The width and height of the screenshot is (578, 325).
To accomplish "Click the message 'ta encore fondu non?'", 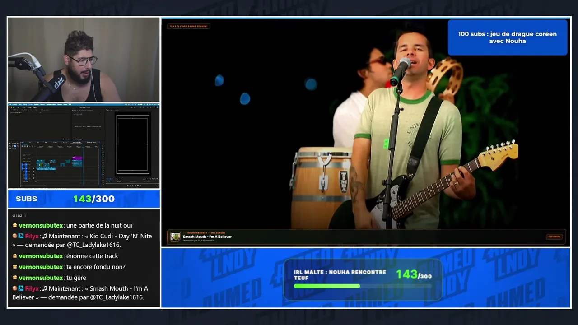I will point(96,267).
